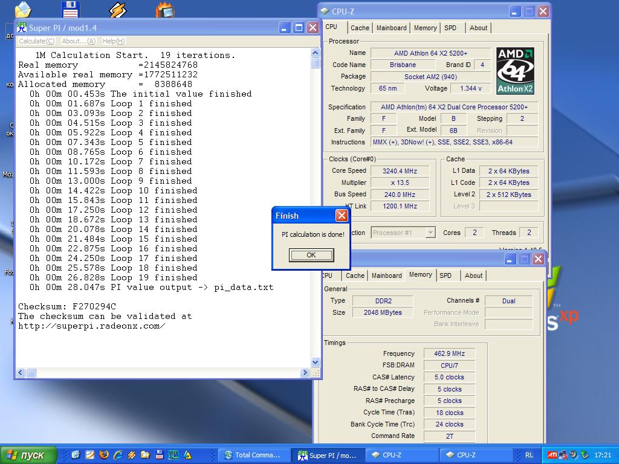Close the Finish dialog with its X
This screenshot has width=619, height=464.
(x=342, y=216)
